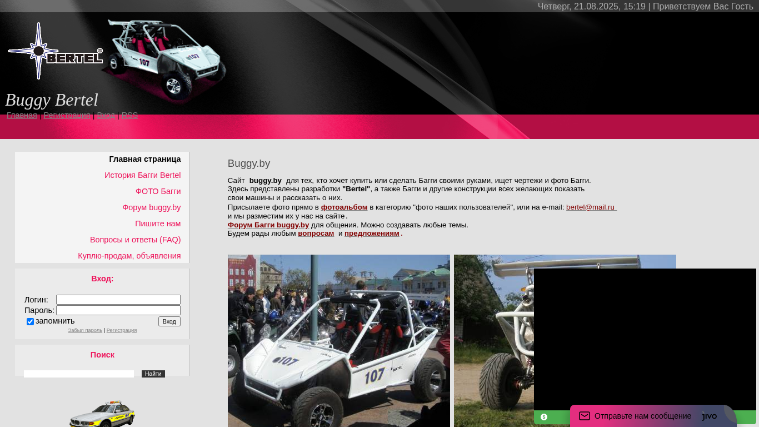Click "Забыл пароль" link
759x427 pixels.
coord(85,330)
